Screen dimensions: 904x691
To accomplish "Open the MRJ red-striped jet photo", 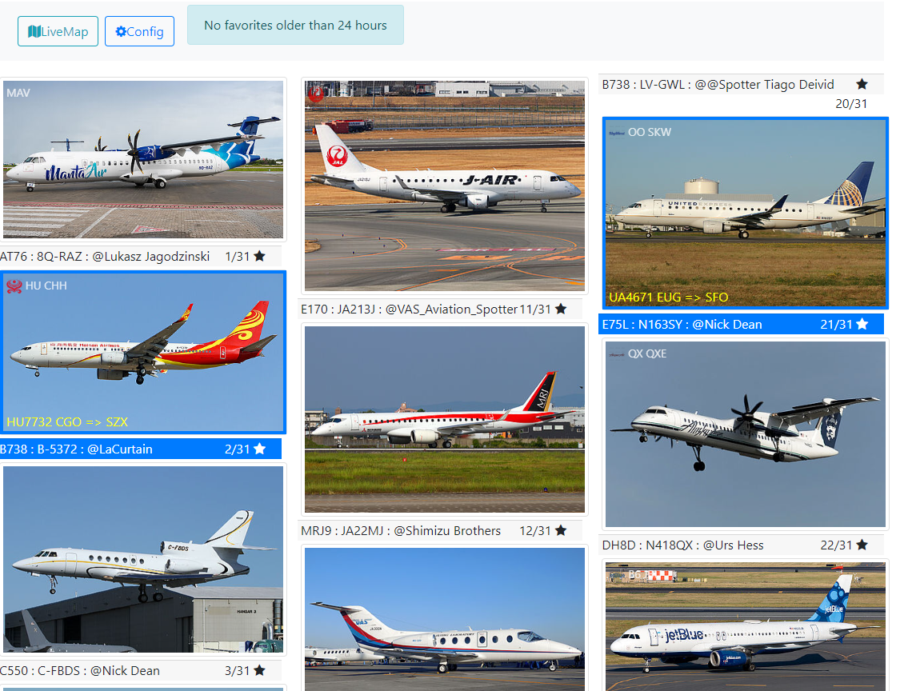I will tap(445, 420).
